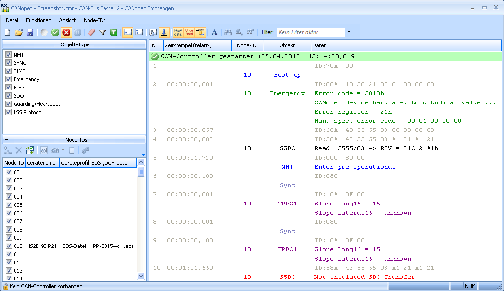Click the Open file folder icon
Viewport: 504px width, 291px height.
19,32
